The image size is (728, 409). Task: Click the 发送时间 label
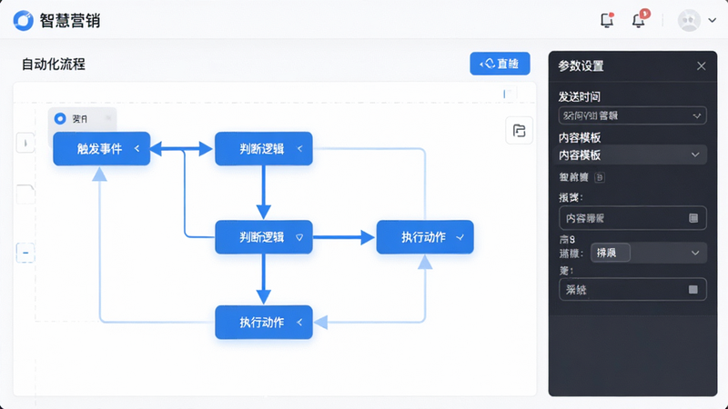point(579,96)
